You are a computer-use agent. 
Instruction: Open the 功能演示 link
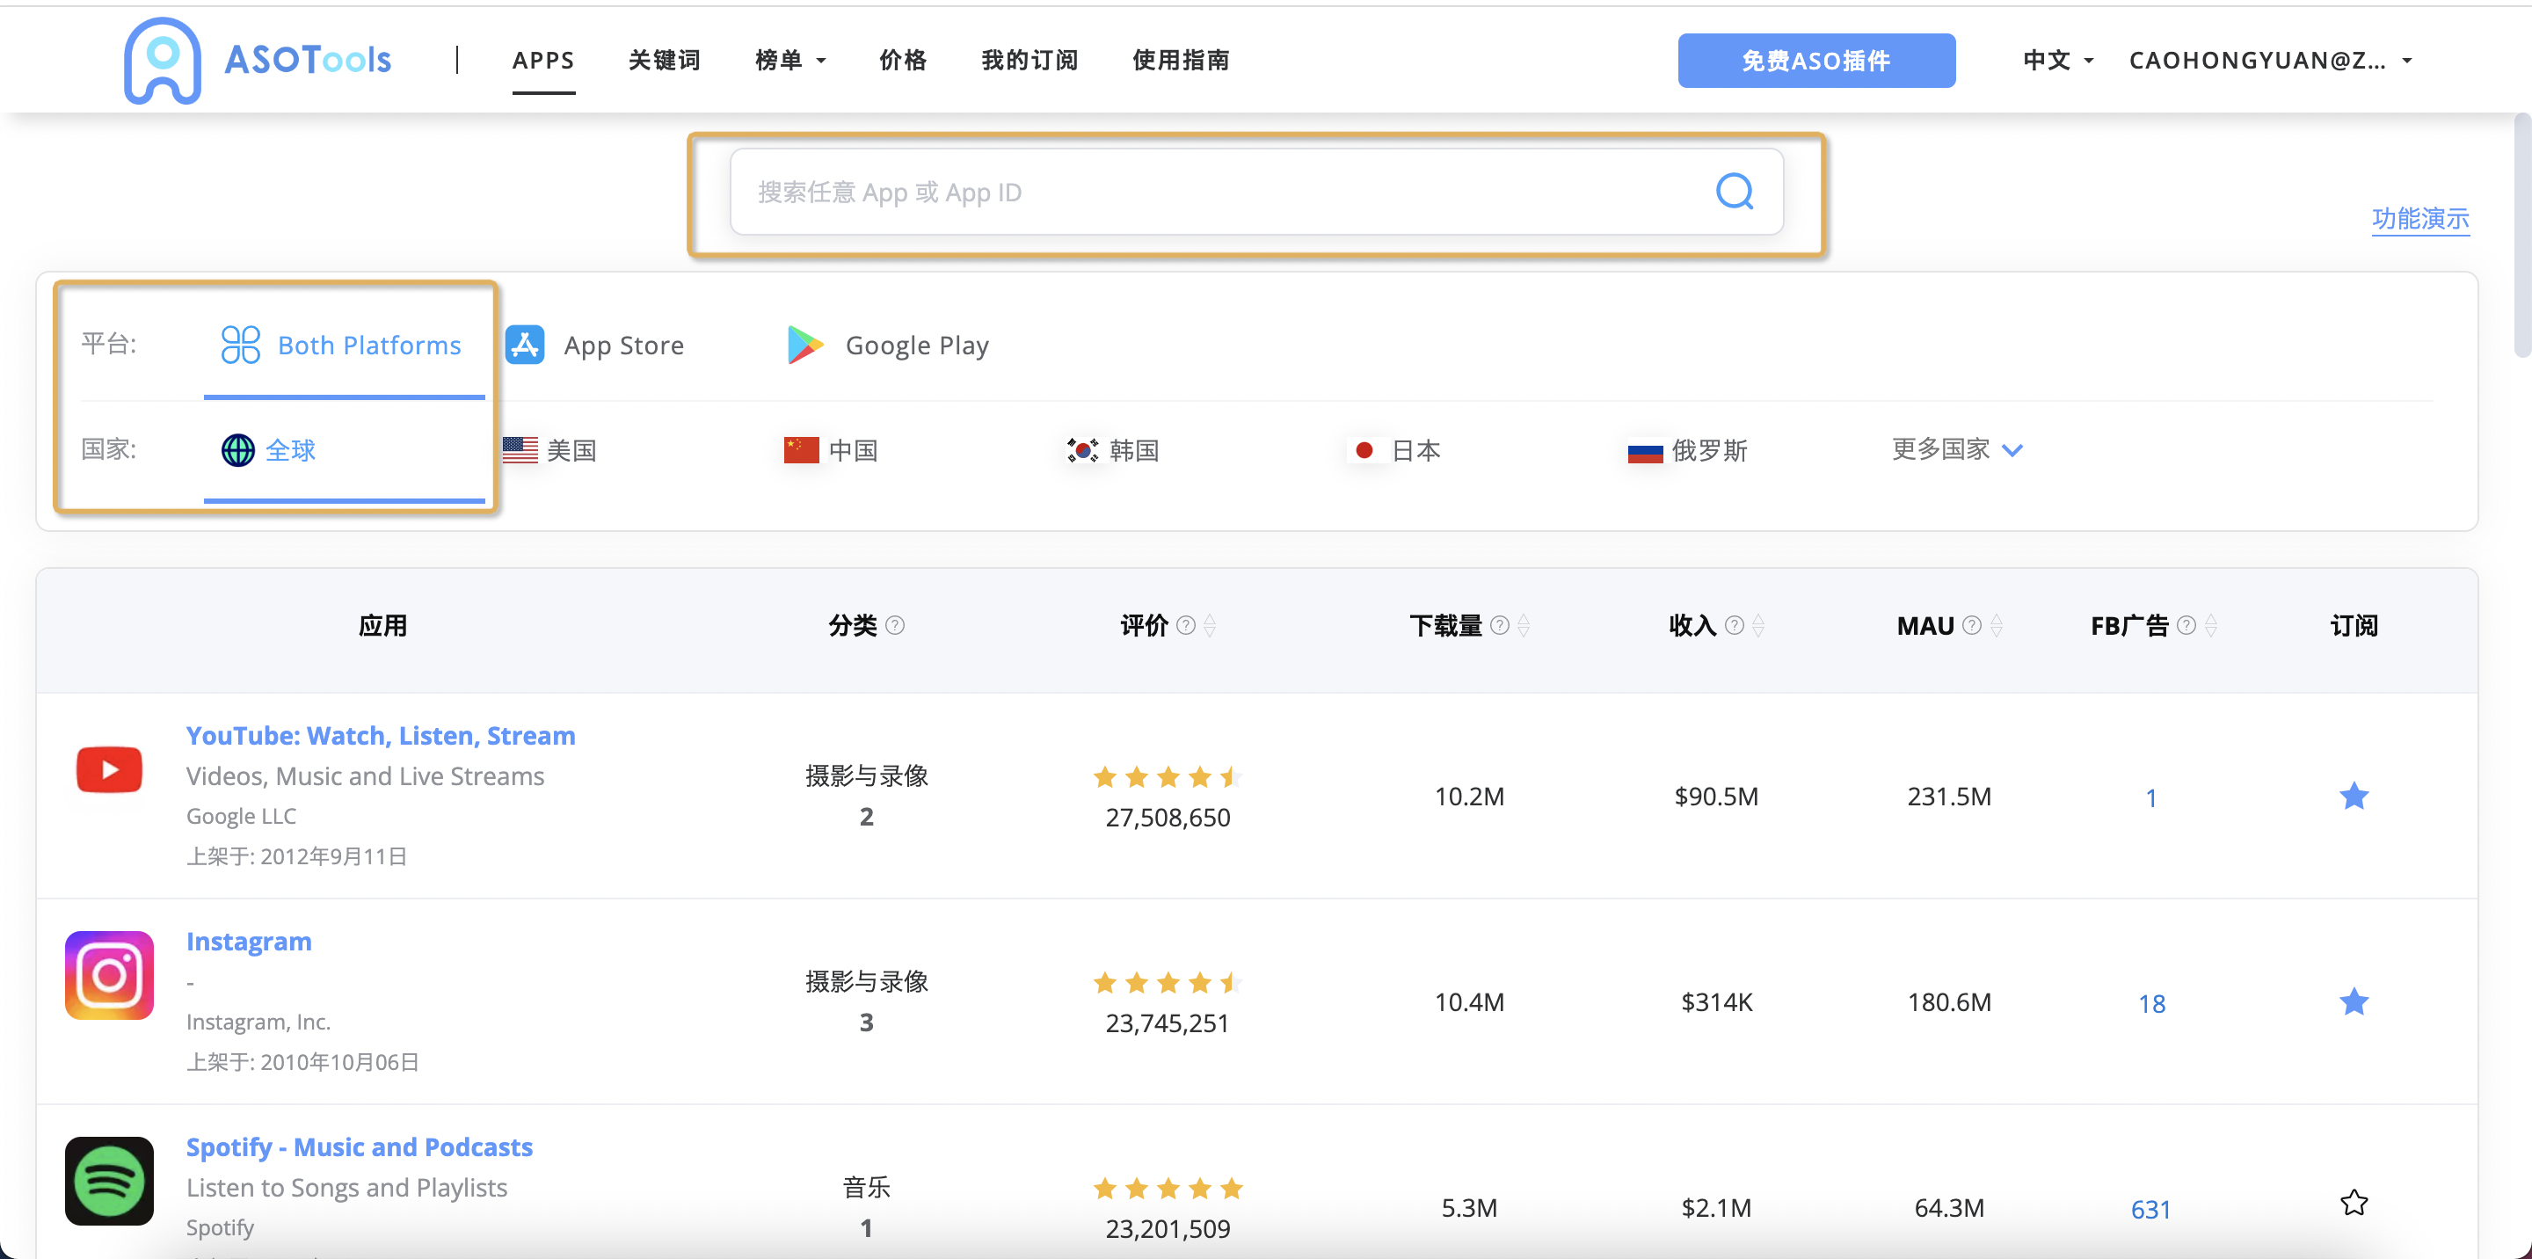[2420, 218]
